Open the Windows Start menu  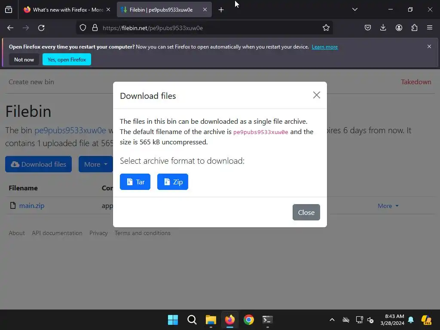(x=173, y=320)
